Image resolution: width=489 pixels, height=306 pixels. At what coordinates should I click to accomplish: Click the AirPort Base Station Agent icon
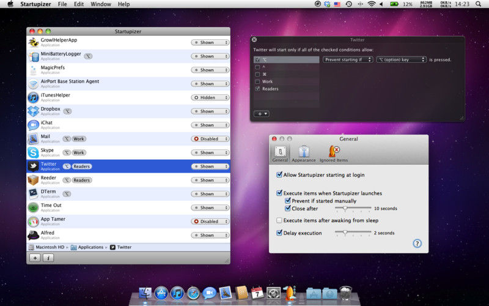34,84
